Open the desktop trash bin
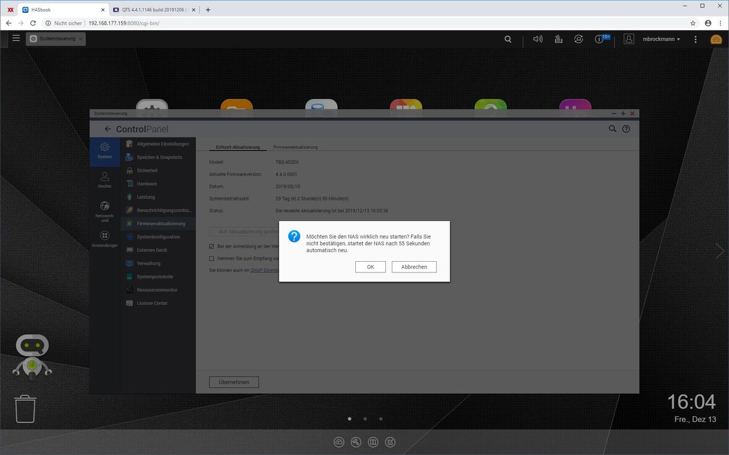 click(x=25, y=409)
